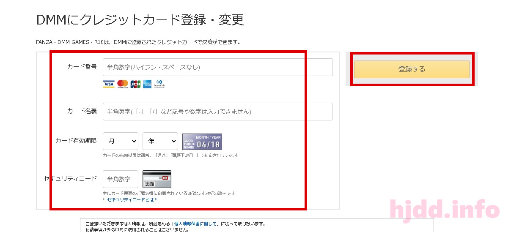The image size is (522, 232).
Task: Open the 個人情報保護に関して link
Action: tap(195, 224)
